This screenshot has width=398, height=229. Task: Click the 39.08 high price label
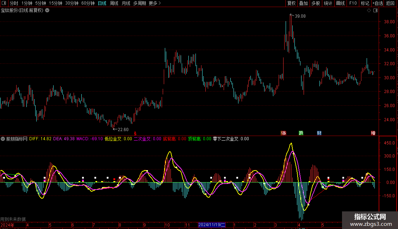coord(300,16)
